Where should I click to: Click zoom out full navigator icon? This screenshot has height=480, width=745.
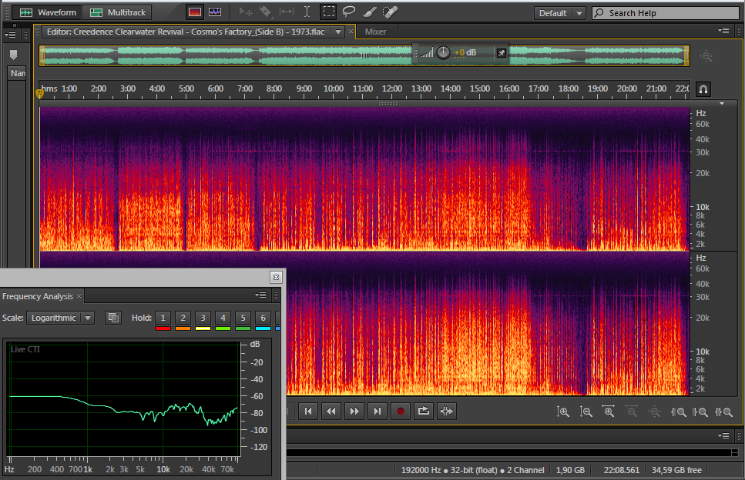[x=706, y=56]
